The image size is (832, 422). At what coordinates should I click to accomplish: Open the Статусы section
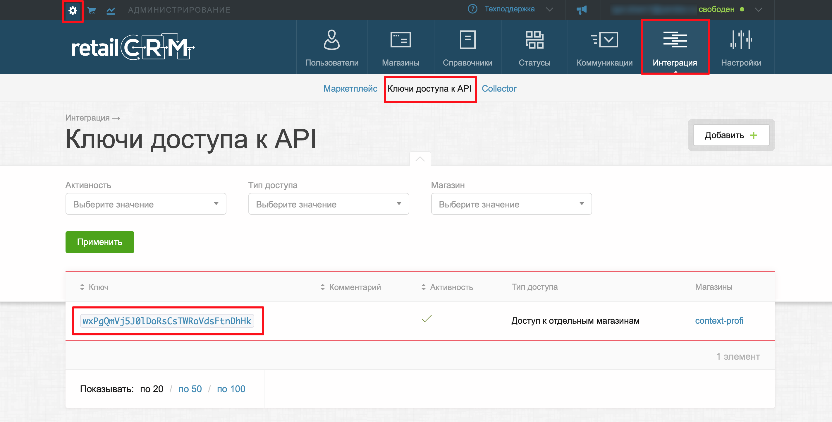coord(534,47)
